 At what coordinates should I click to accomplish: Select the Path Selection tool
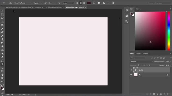pyautogui.click(x=2, y=67)
